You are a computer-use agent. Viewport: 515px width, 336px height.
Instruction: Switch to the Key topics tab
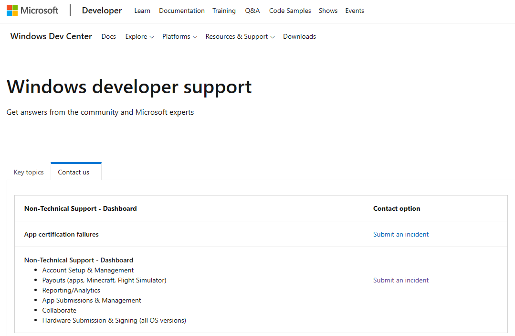[x=29, y=172]
